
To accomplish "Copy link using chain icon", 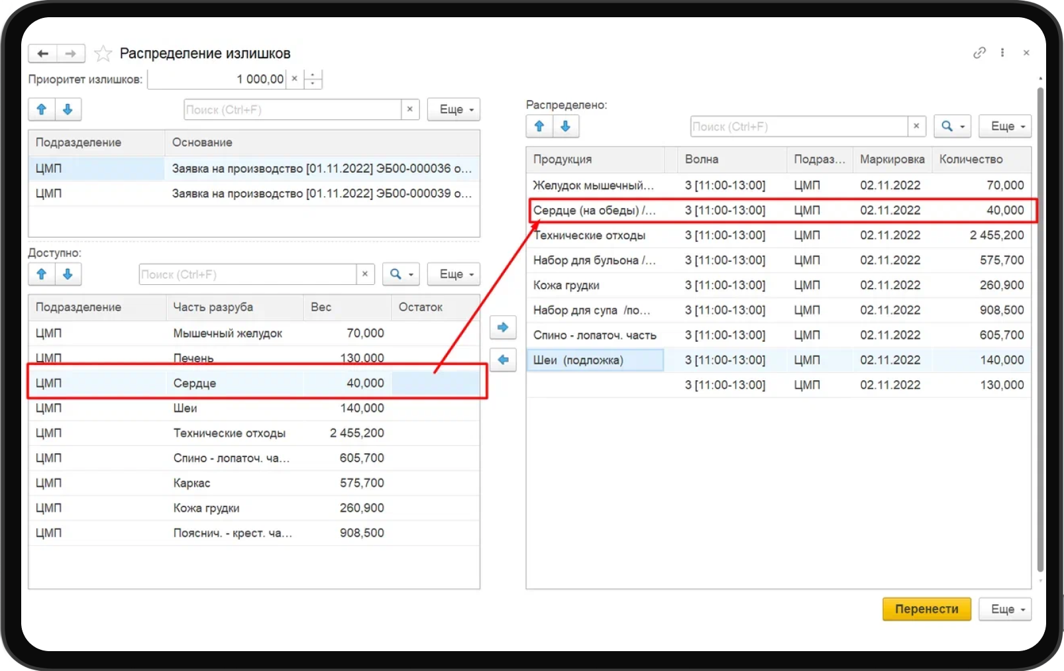I will (x=979, y=53).
